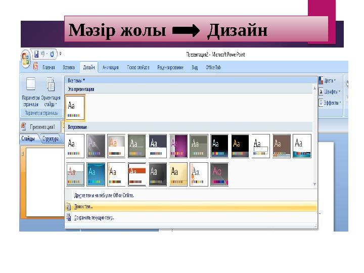This screenshot has width=364, height=273.
Task: Redo action in quick access toolbar
Action: coord(52,54)
